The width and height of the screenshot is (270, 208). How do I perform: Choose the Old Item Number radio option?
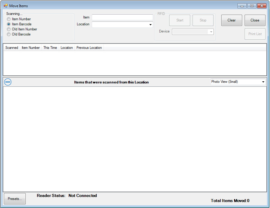coord(9,29)
